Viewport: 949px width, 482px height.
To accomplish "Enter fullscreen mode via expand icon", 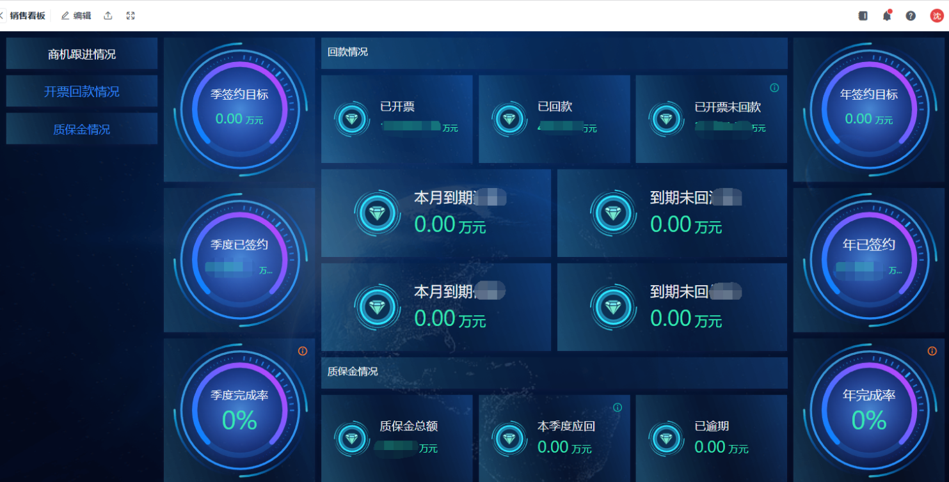I will [131, 16].
